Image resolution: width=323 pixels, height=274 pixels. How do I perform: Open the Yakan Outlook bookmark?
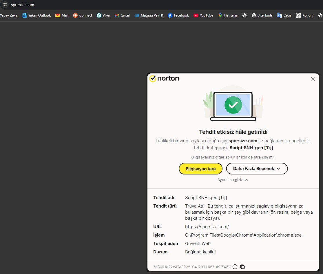tap(36, 15)
